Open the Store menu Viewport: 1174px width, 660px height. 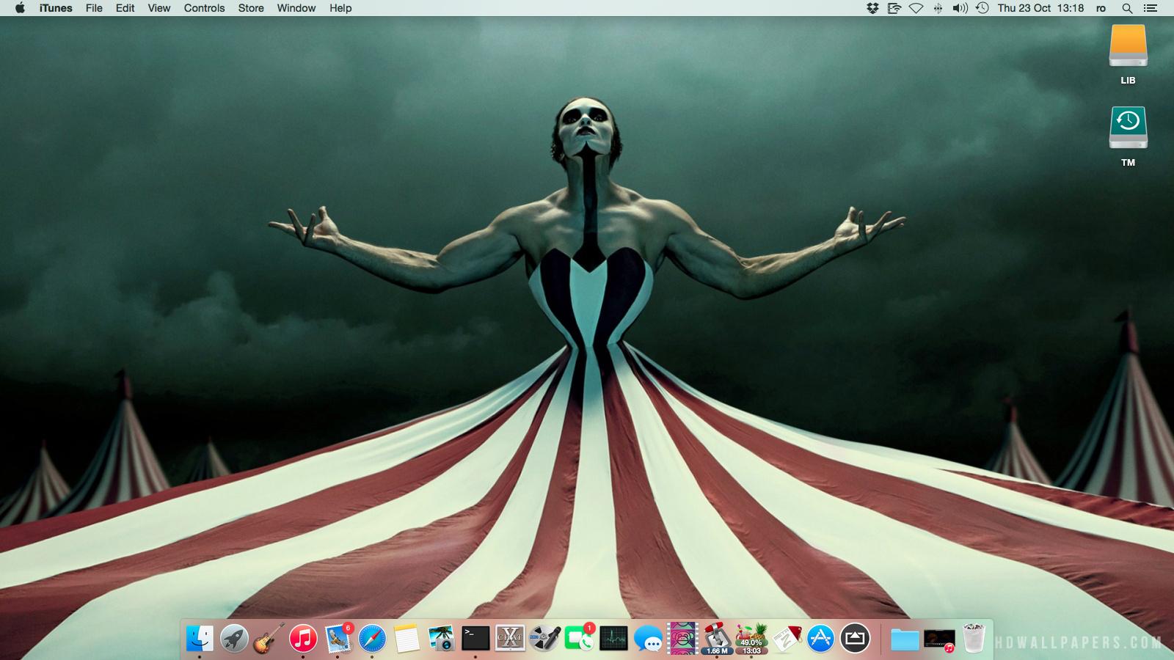coord(251,8)
